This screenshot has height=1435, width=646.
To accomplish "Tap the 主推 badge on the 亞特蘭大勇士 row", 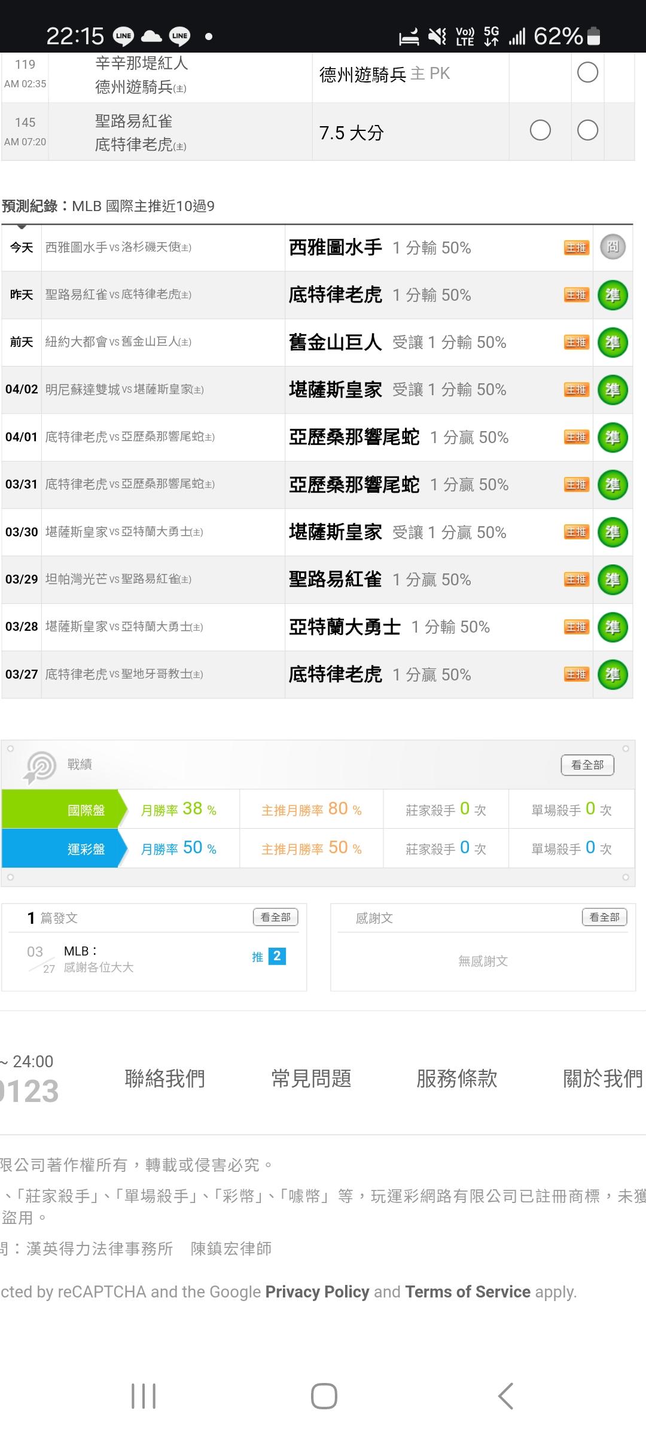I will pos(577,627).
